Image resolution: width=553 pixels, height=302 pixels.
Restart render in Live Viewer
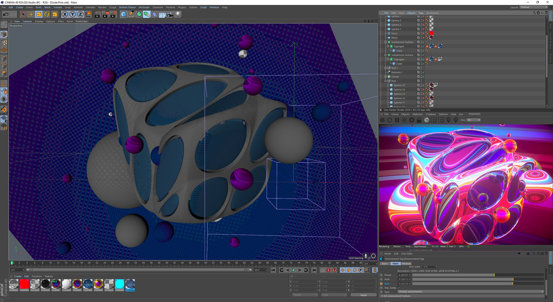point(390,120)
